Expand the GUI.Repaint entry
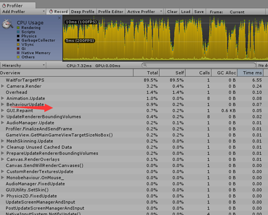The width and height of the screenshot is (268, 215). point(2,111)
